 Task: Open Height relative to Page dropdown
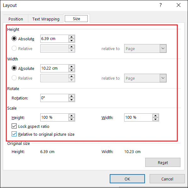point(145,48)
